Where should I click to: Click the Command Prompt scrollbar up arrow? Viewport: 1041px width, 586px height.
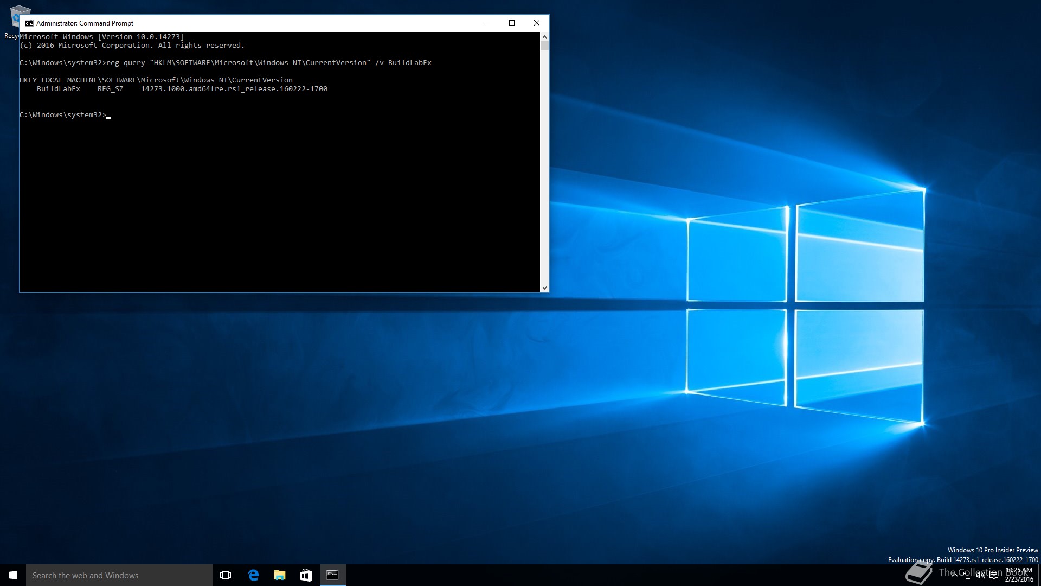pyautogui.click(x=544, y=37)
